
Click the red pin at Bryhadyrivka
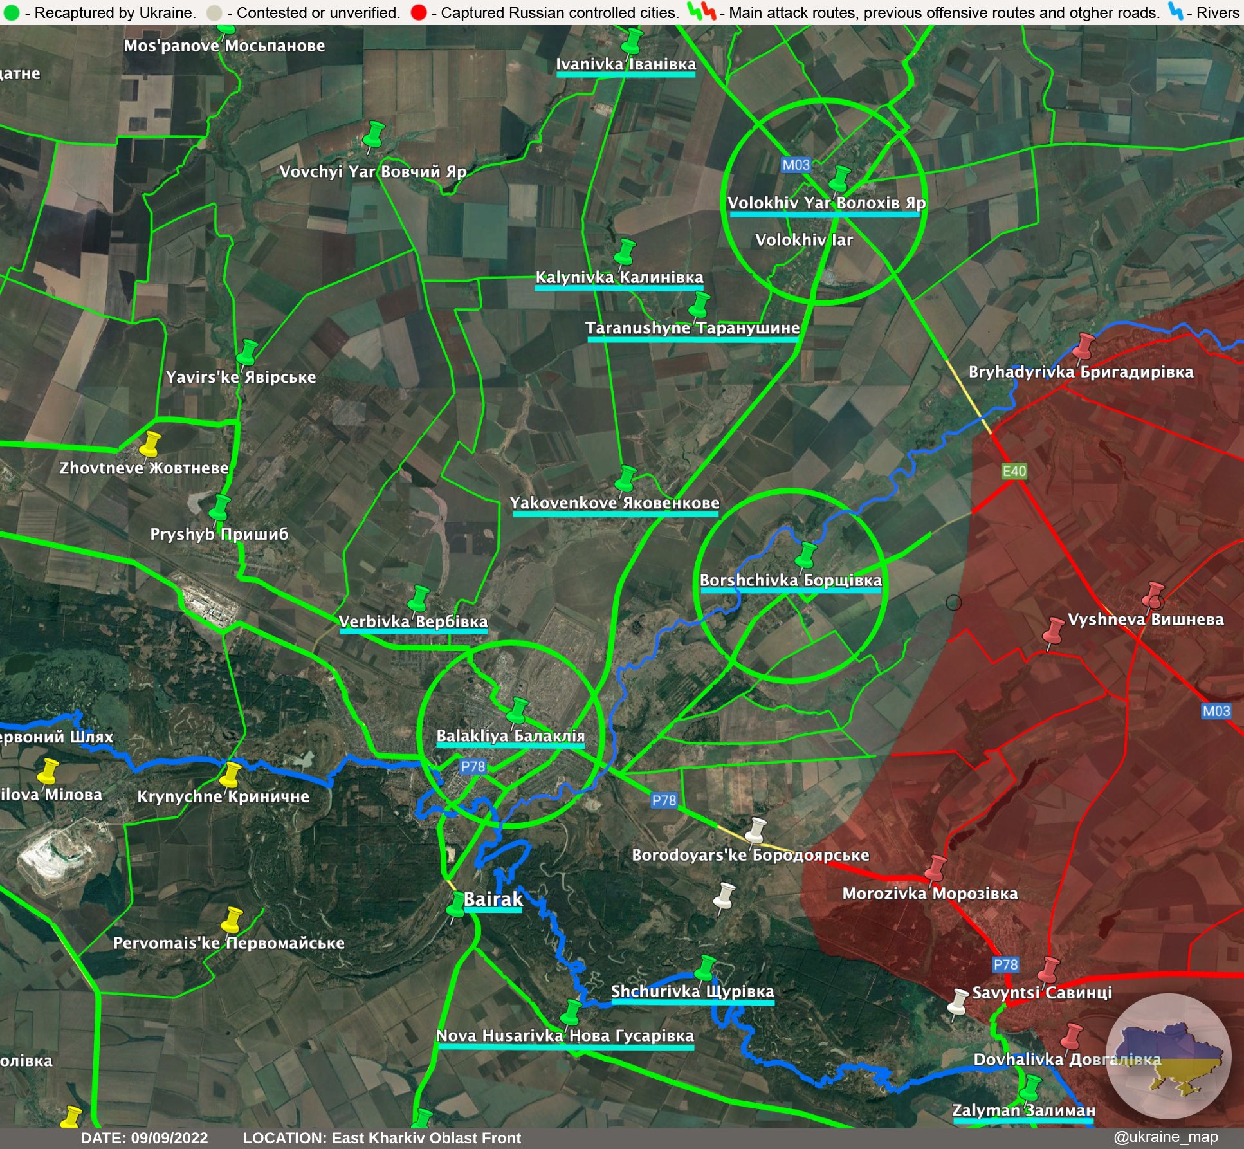pos(1084,345)
